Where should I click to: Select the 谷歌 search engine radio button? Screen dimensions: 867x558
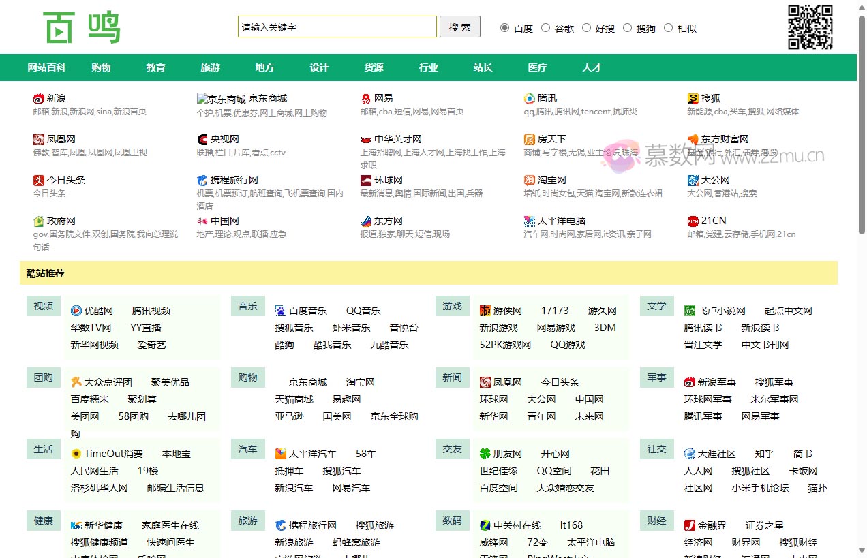pyautogui.click(x=545, y=28)
